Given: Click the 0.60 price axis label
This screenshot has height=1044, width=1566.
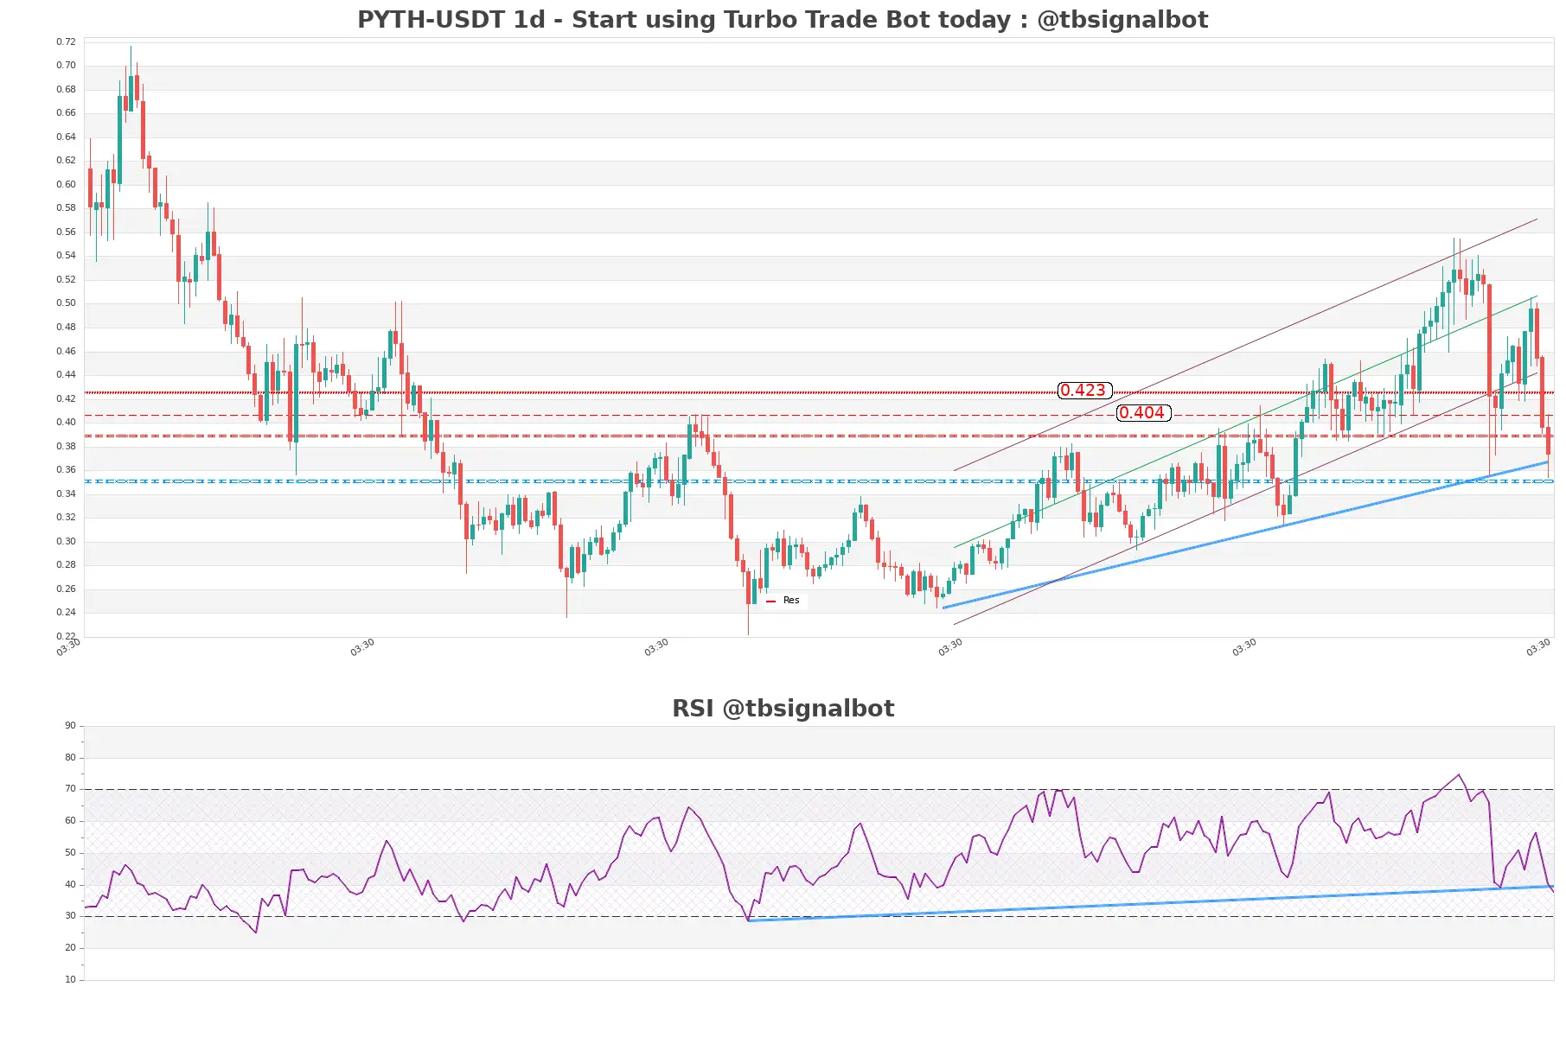Looking at the screenshot, I should pos(66,184).
